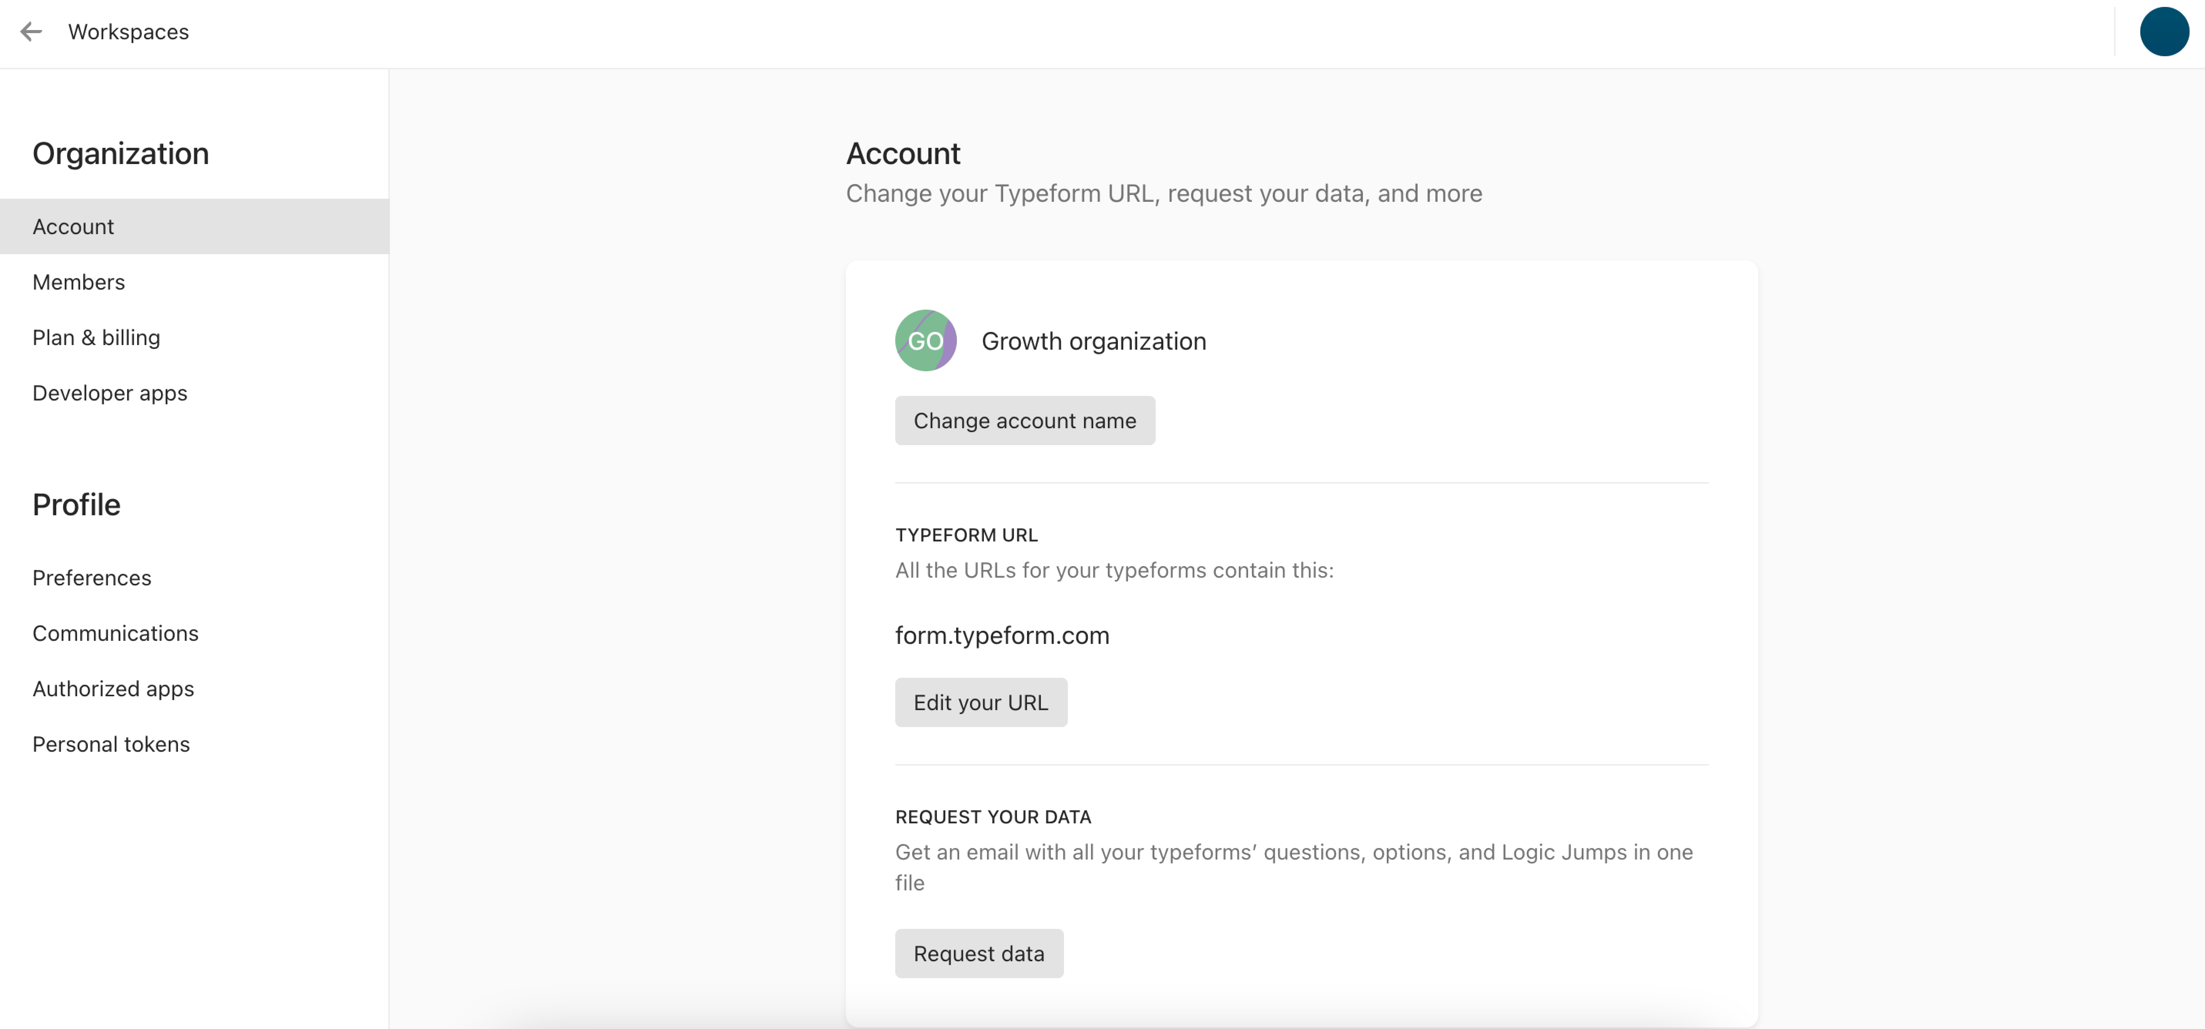Click 'All the URLs for your typeforms' text
The height and width of the screenshot is (1029, 2205).
[x=1114, y=571]
